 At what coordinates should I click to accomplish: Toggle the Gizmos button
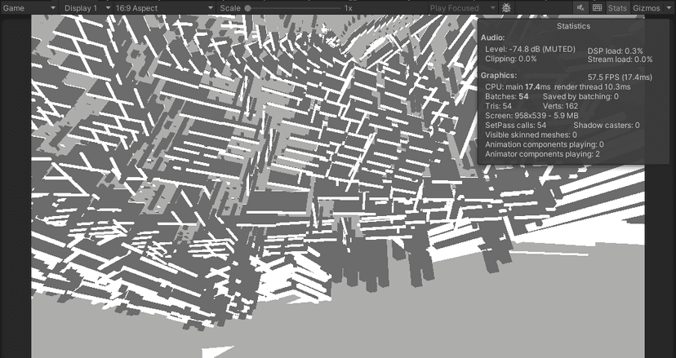tap(647, 8)
